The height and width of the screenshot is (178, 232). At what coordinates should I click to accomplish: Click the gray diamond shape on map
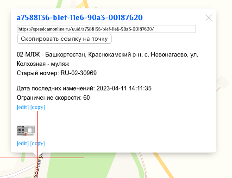[223, 82]
